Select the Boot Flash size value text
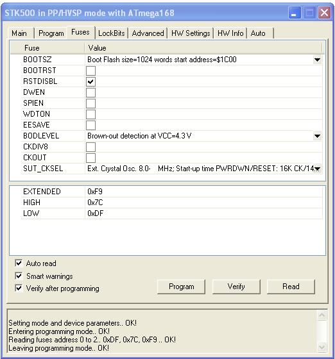The width and height of the screenshot is (335, 359). click(162, 60)
